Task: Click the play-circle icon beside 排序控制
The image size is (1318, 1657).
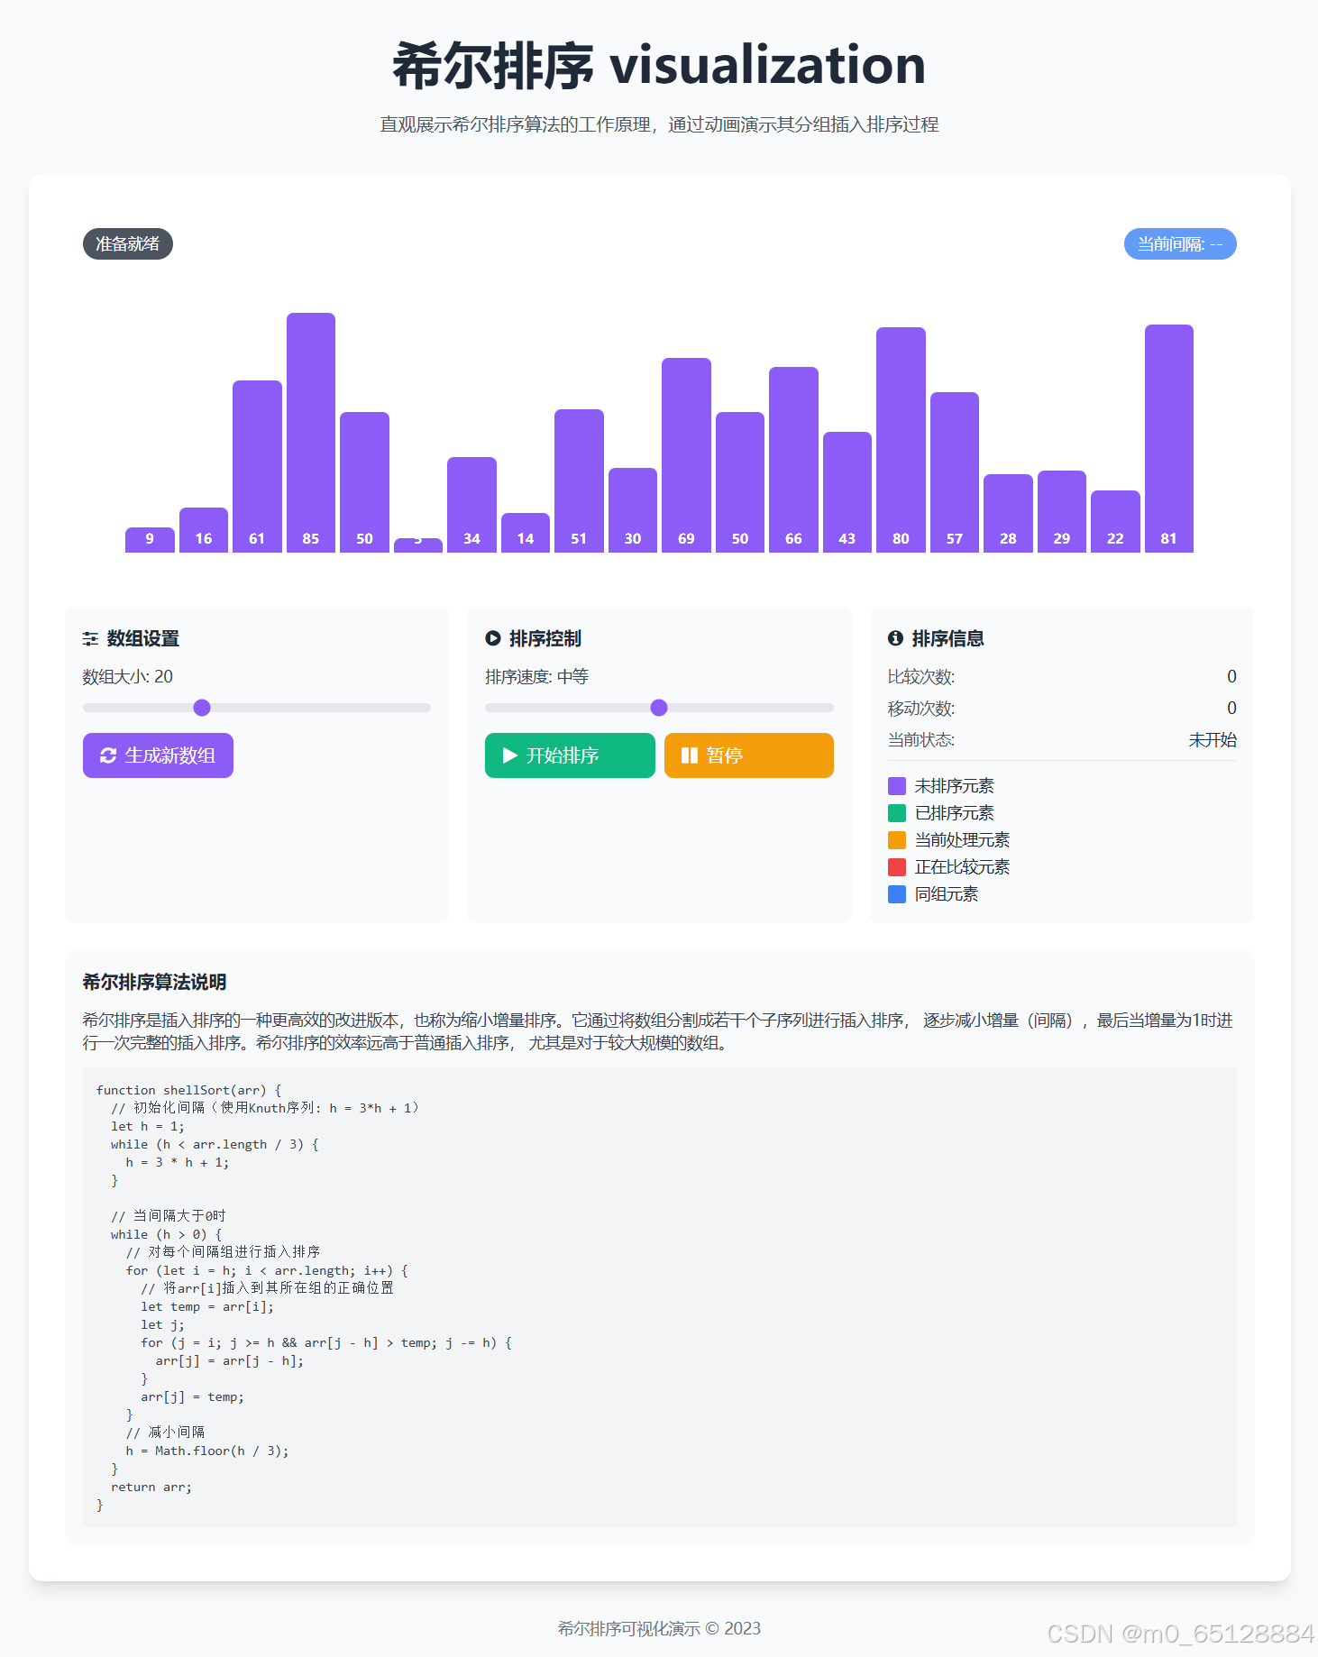Action: tap(493, 638)
